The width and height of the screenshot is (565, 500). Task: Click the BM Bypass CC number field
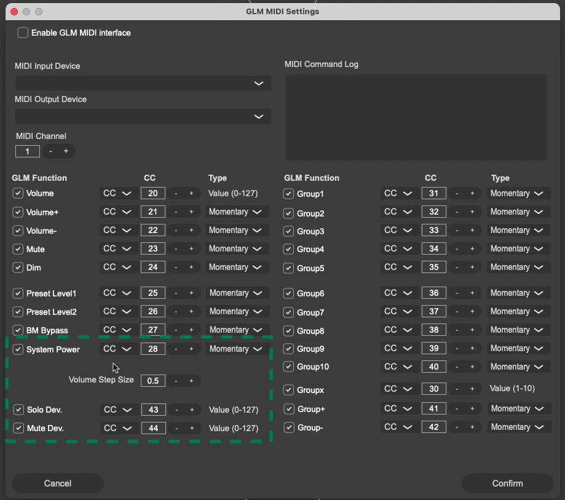tap(153, 330)
